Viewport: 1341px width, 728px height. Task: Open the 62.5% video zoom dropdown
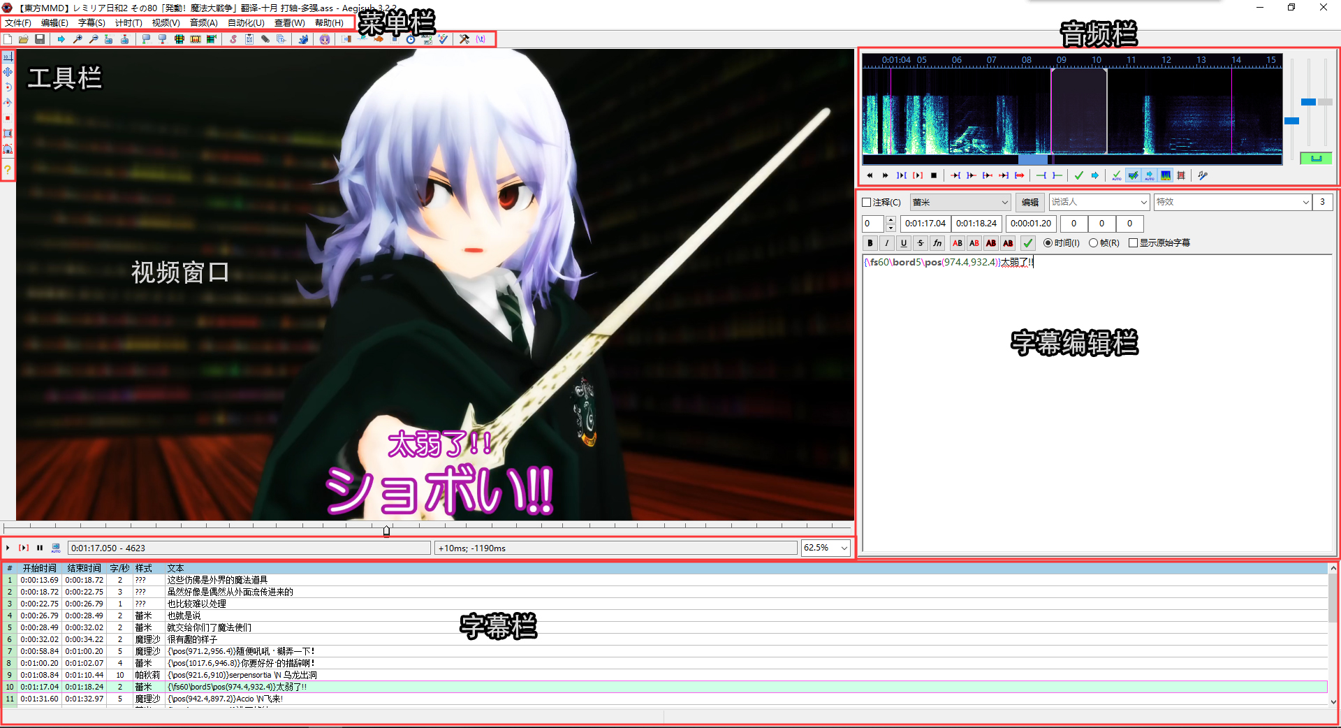[826, 548]
